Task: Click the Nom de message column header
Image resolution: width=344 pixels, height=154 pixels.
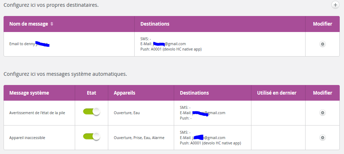Action: click(28, 24)
